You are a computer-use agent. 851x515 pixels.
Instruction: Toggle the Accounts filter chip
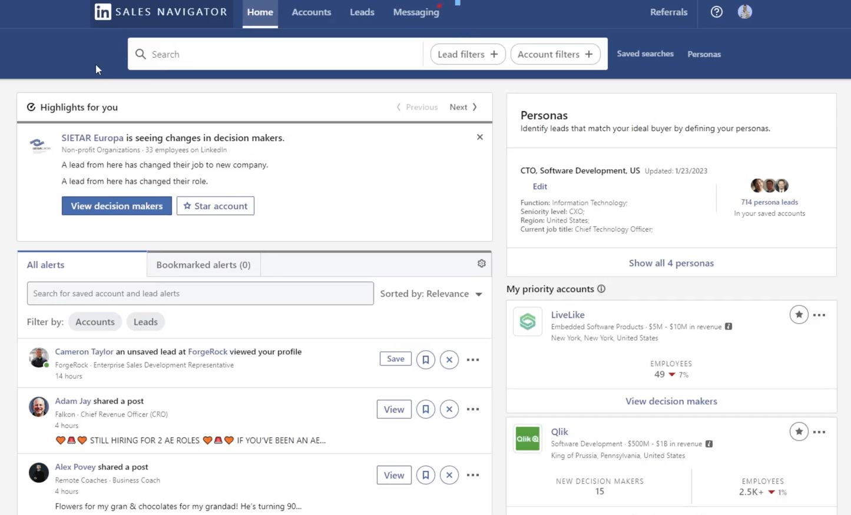click(95, 322)
